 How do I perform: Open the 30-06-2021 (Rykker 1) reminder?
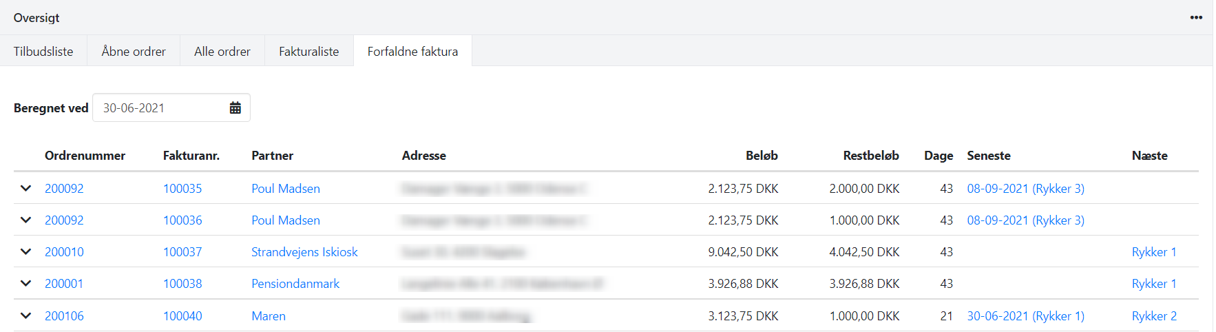pyautogui.click(x=1025, y=316)
